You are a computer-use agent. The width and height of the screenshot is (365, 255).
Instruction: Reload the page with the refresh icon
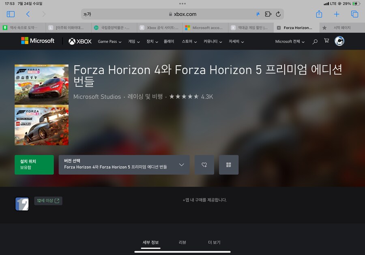(x=278, y=14)
